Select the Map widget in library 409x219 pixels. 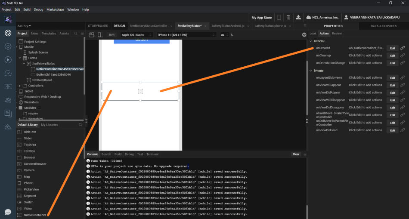(24, 177)
